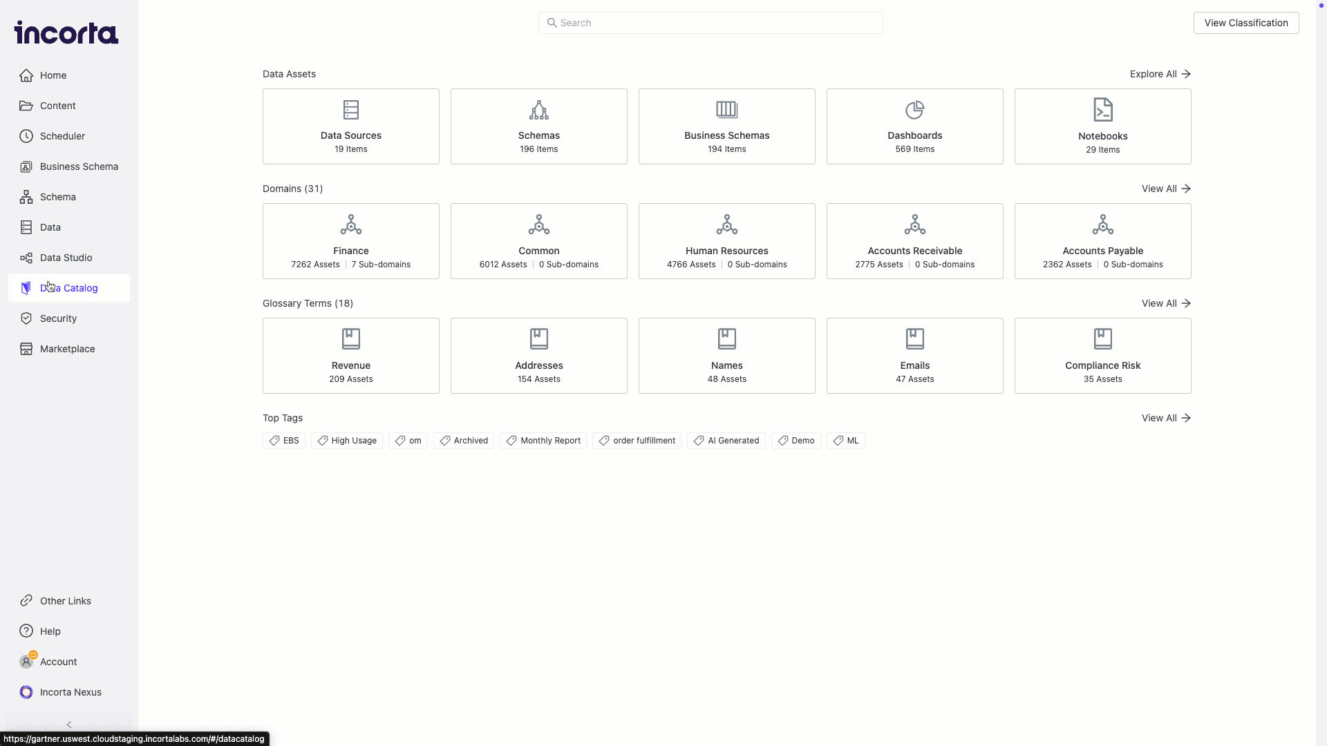Expand Explore All data assets arrow
Viewport: 1327px width, 746px height.
tap(1186, 74)
